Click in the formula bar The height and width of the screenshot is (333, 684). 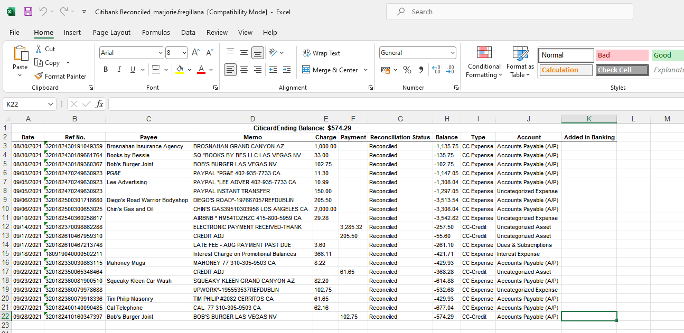point(395,104)
